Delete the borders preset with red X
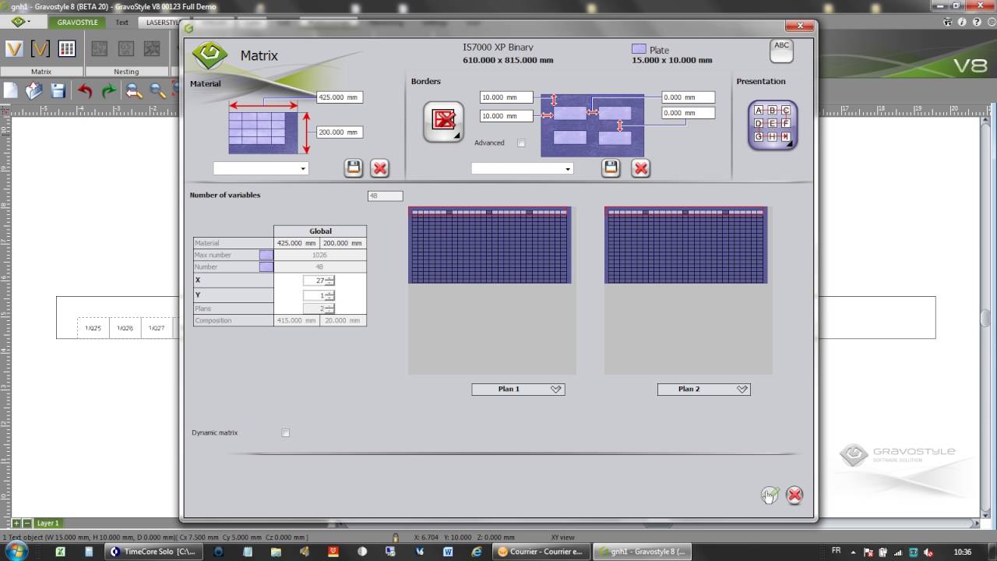 pos(640,168)
